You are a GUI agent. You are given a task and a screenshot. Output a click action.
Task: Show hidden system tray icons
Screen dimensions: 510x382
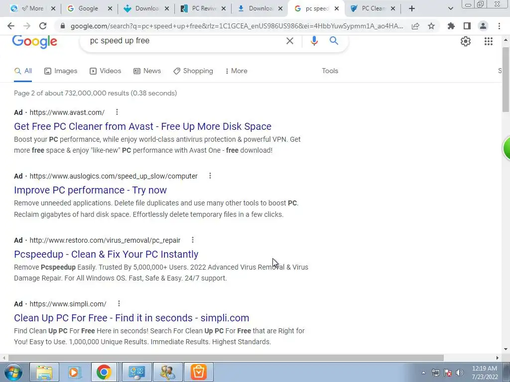423,373
